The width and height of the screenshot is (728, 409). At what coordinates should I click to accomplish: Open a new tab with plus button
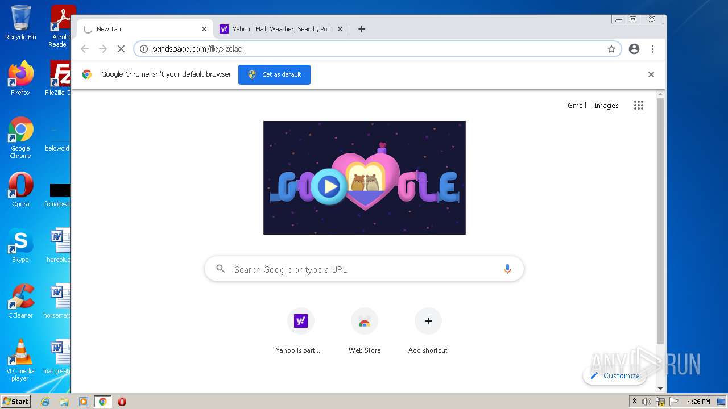[x=362, y=29]
